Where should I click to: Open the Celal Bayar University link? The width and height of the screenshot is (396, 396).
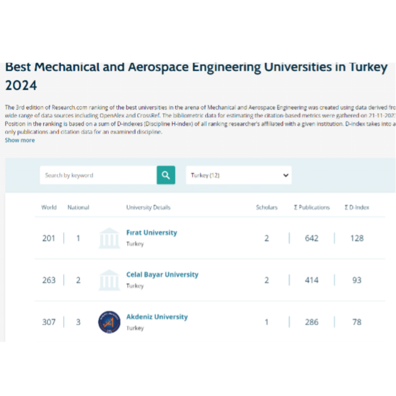pyautogui.click(x=162, y=274)
